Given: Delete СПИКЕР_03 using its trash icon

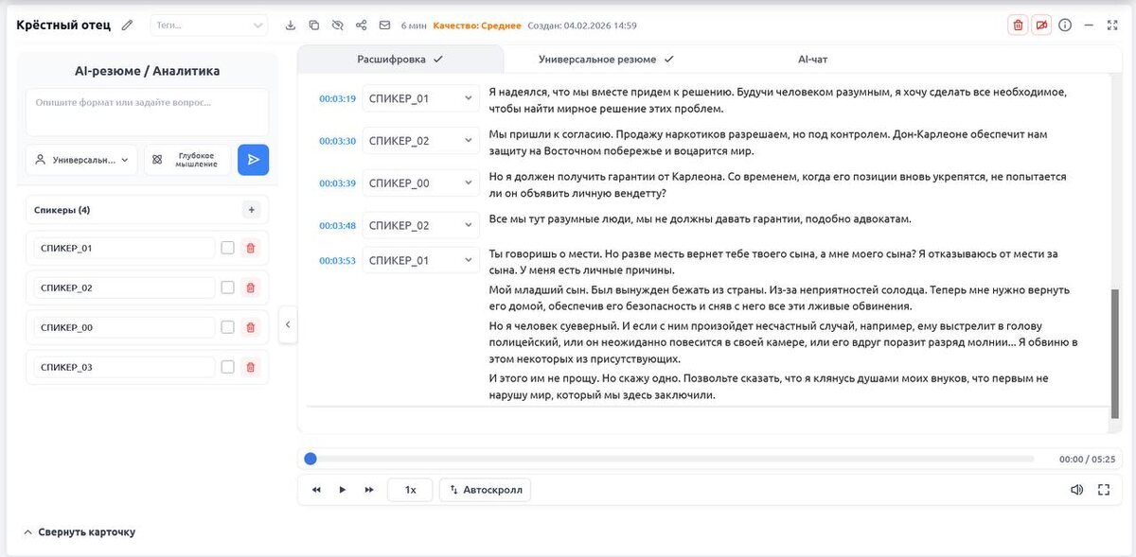Looking at the screenshot, I should [251, 367].
